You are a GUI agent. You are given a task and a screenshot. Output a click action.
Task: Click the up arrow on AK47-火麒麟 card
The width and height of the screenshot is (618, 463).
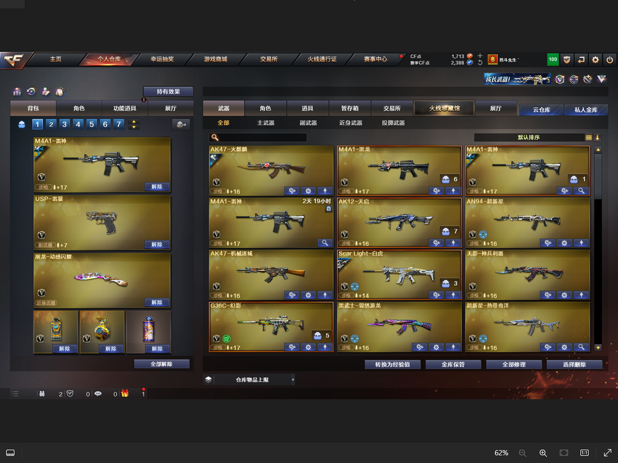pos(325,191)
